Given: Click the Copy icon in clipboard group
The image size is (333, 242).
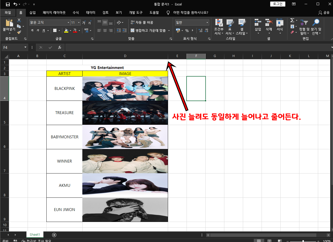Looking at the screenshot, I should point(19,26).
